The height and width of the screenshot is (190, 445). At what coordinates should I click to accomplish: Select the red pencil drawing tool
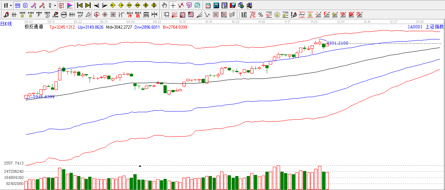(6, 15)
